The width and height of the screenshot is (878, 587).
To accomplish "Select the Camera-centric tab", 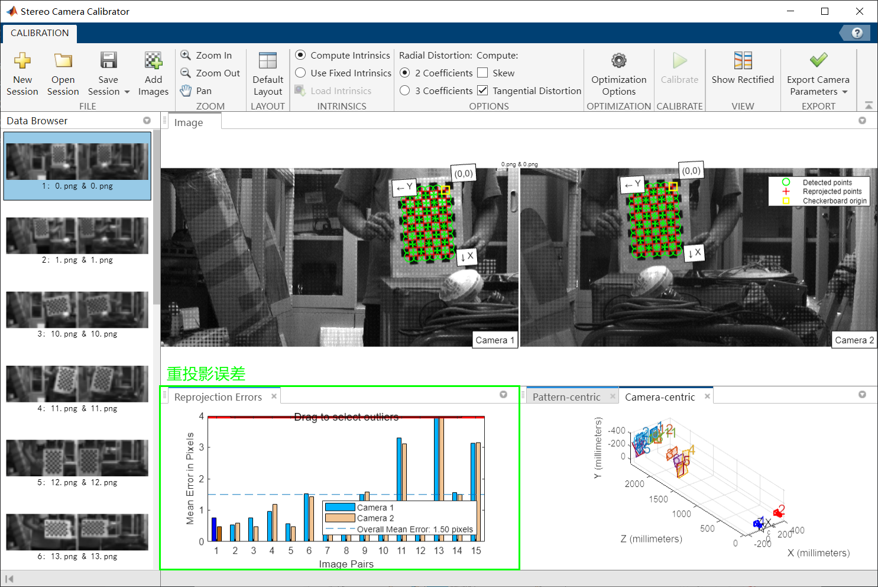I will tap(660, 397).
